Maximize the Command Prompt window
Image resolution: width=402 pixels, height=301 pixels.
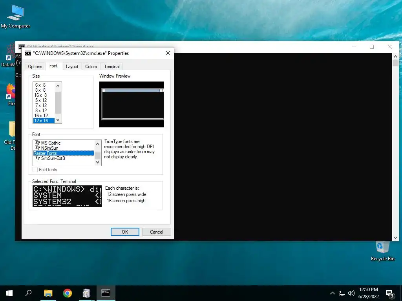pyautogui.click(x=372, y=47)
